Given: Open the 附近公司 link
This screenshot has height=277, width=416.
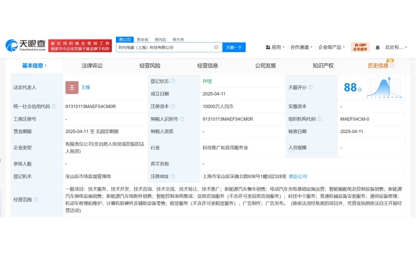Looking at the screenshot, I should [x=298, y=176].
